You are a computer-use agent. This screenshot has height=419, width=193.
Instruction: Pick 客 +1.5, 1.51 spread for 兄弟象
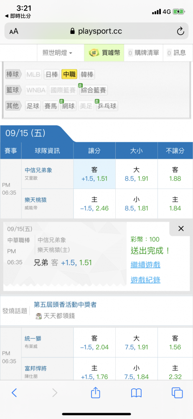click(x=94, y=174)
